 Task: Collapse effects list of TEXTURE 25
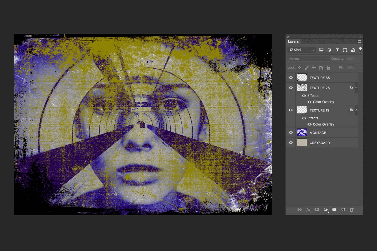[x=357, y=88]
